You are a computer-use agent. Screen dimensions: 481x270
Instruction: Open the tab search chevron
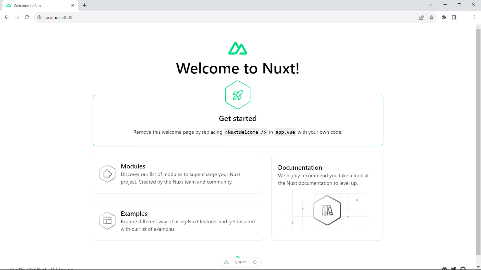[430, 5]
